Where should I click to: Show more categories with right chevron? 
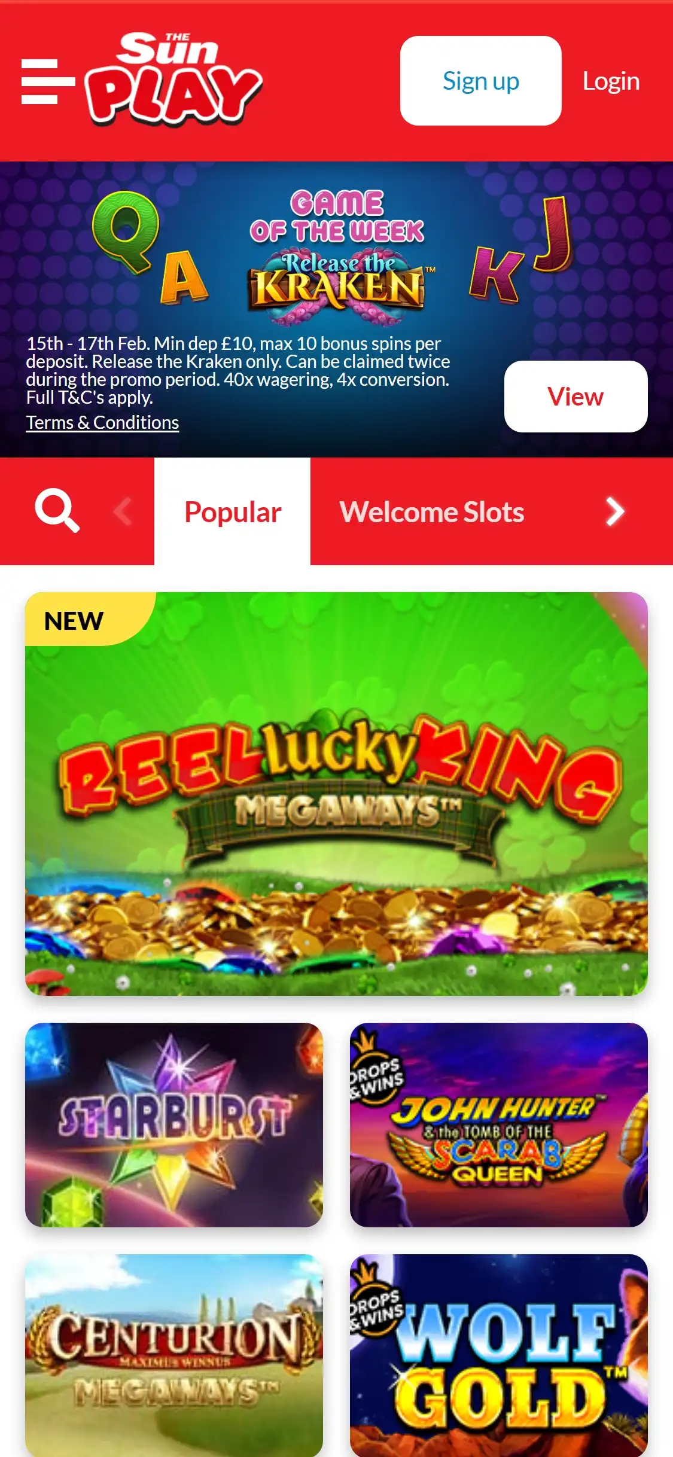(x=614, y=511)
